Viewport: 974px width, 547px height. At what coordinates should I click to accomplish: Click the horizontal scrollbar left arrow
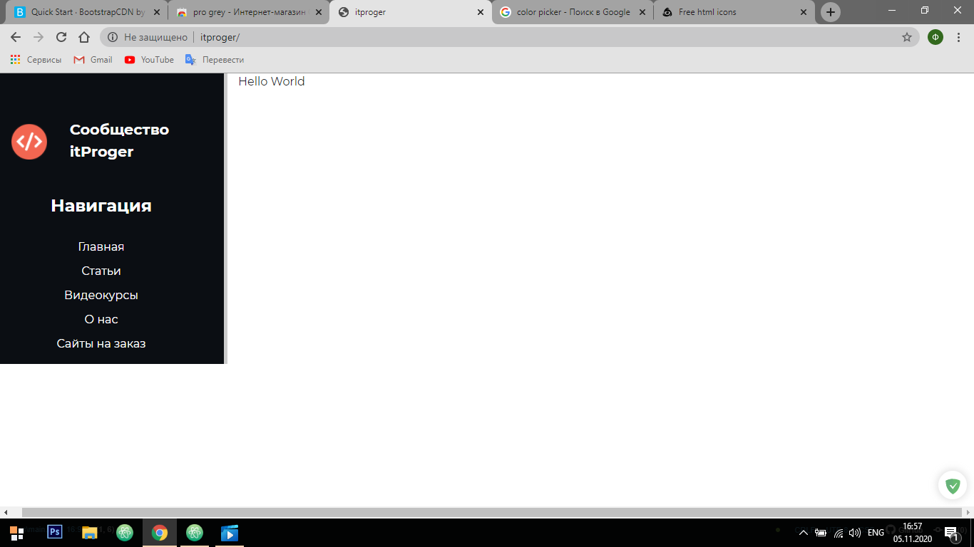(6, 512)
